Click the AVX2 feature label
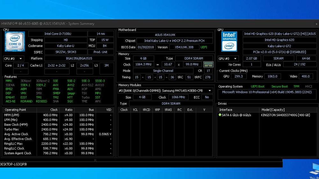Screen dimensions: 319x179 point(71,85)
